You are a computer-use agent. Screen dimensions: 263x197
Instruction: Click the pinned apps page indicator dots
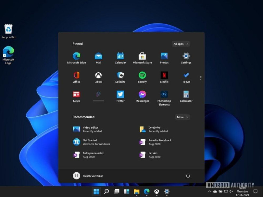tap(201, 78)
